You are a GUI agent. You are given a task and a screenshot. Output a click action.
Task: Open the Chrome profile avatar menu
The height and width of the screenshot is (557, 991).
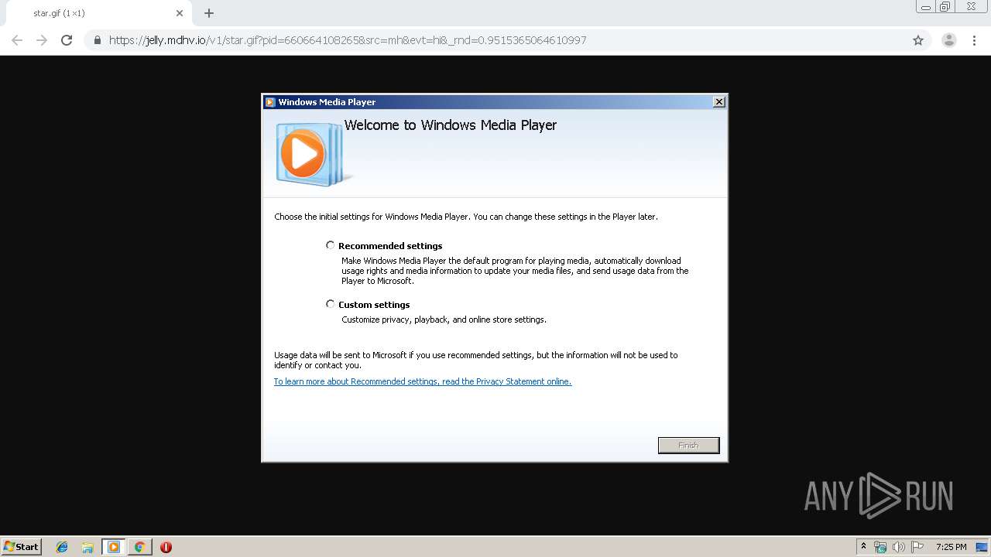(948, 40)
